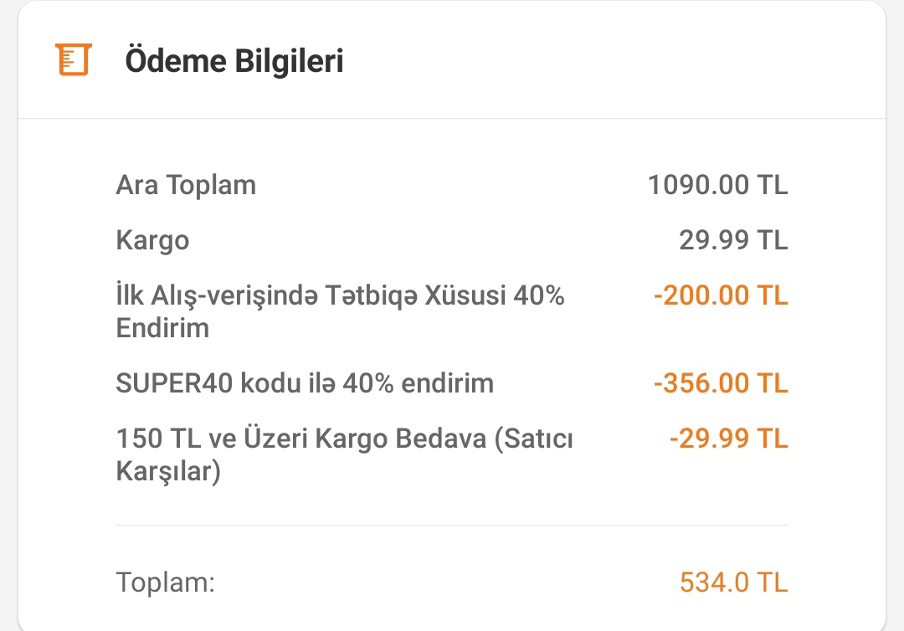Click the Karşılar) text on the wrapped line
This screenshot has height=631, width=904.
tap(167, 472)
